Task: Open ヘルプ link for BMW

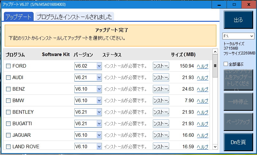Action: pos(203,101)
